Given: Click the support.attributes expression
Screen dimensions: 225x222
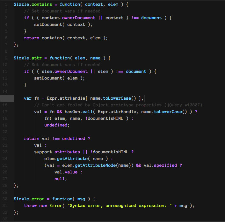Looking at the screenshot, I should coord(57,152).
